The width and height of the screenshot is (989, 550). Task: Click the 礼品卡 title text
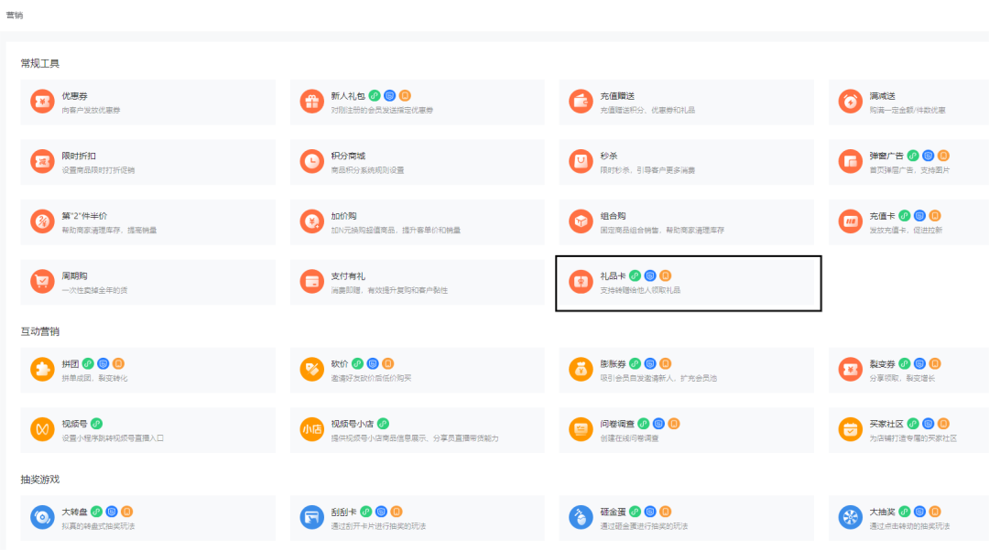click(613, 276)
